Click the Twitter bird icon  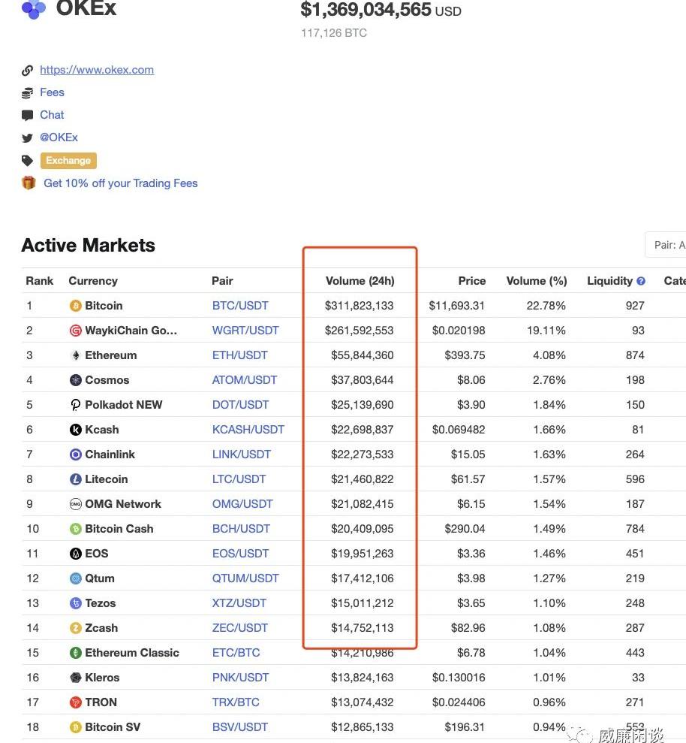click(28, 138)
